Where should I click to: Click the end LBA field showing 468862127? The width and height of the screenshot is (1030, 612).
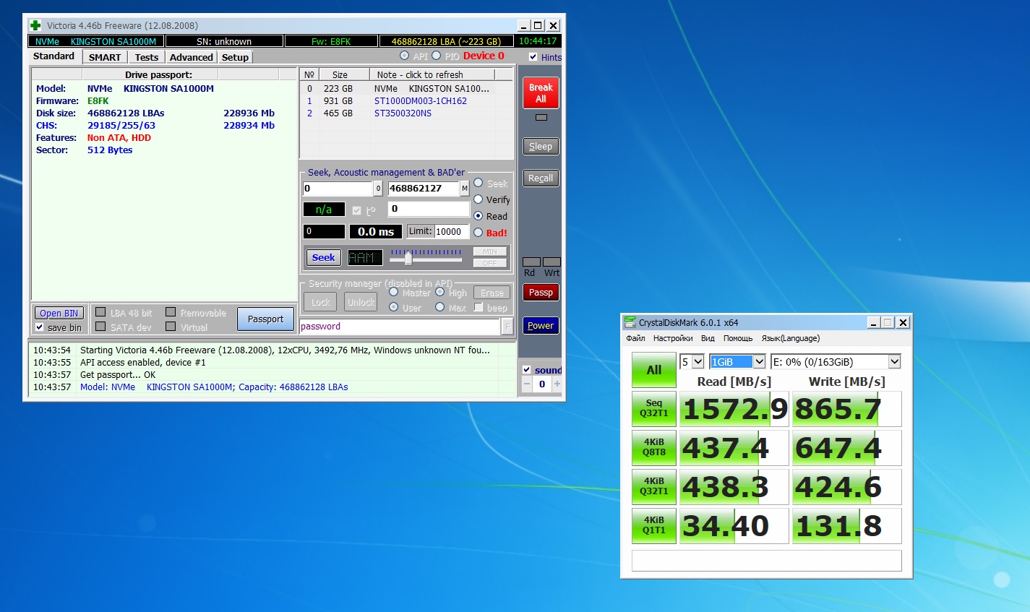pyautogui.click(x=424, y=189)
